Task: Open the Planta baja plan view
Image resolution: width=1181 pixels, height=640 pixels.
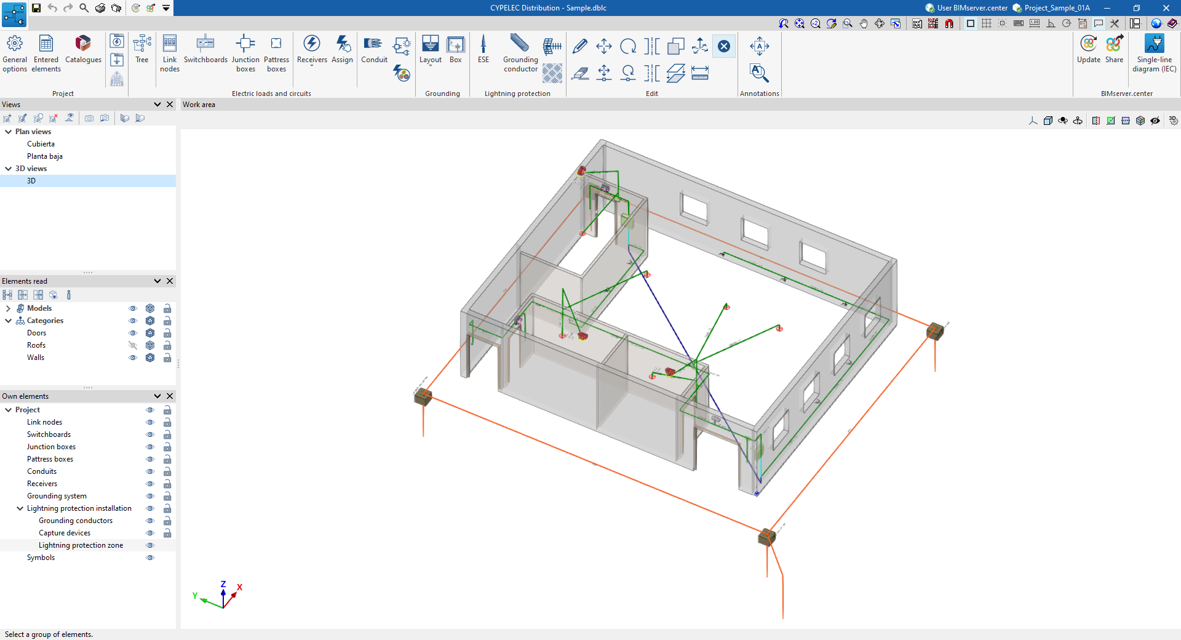Action: pyautogui.click(x=44, y=156)
